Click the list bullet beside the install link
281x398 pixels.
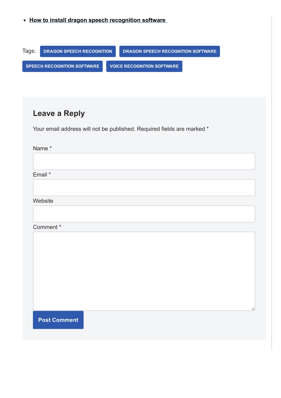pyautogui.click(x=25, y=20)
